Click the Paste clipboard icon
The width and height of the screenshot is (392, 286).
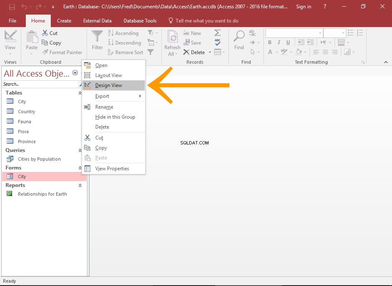pos(32,37)
